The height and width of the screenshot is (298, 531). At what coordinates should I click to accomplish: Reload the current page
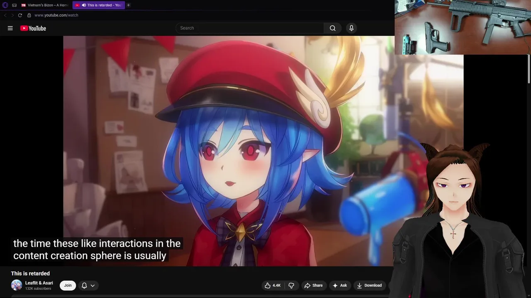(x=20, y=15)
